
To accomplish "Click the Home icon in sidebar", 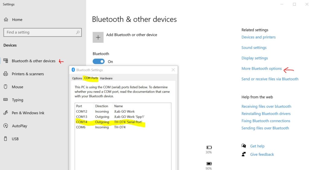I will coord(6,20).
